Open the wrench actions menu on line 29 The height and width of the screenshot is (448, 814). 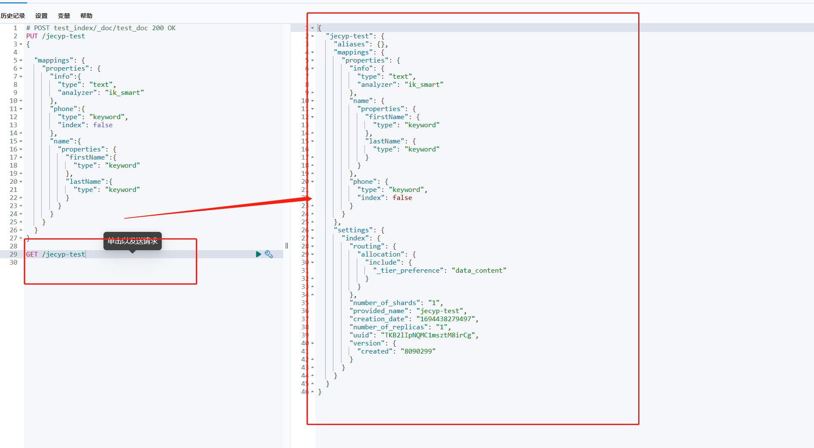(269, 254)
